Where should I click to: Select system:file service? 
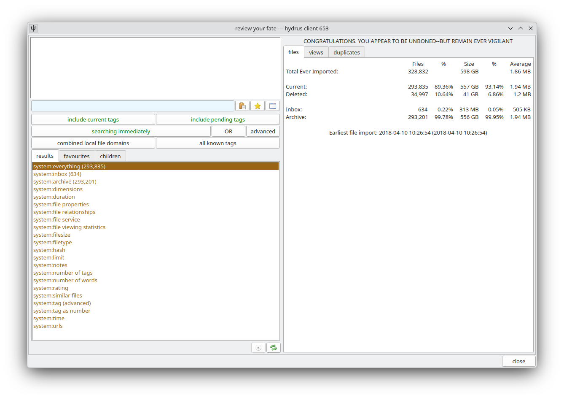(156, 219)
